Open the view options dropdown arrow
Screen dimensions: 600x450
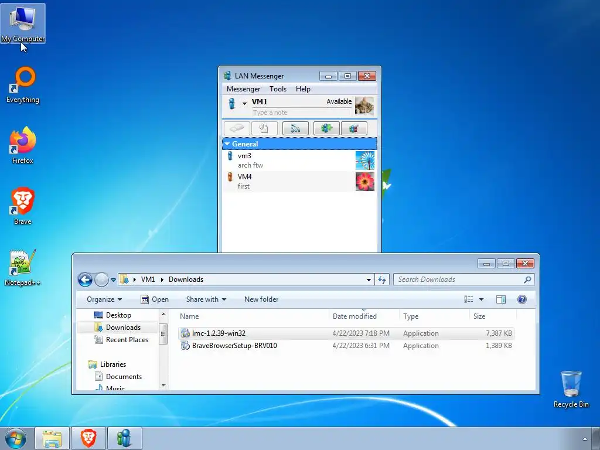(x=482, y=299)
